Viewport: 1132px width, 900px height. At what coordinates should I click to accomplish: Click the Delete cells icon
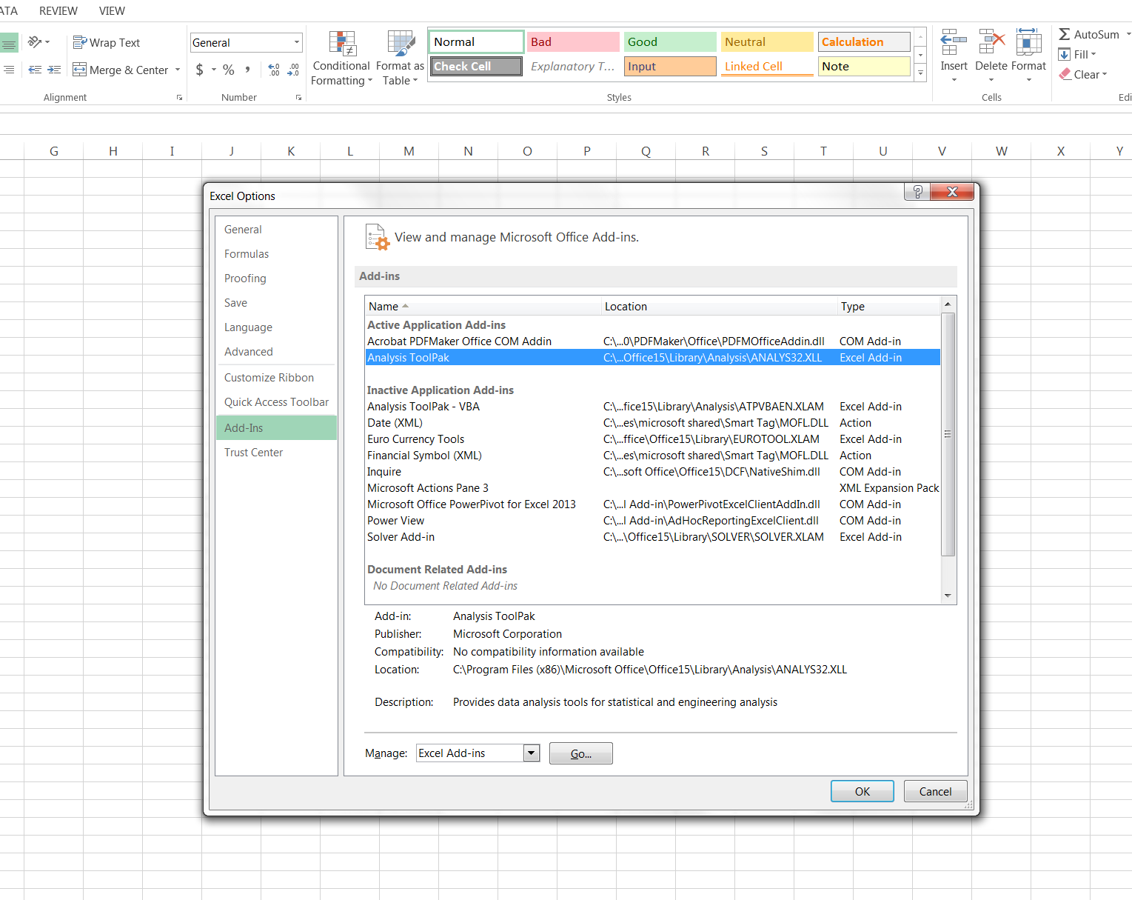(x=991, y=42)
